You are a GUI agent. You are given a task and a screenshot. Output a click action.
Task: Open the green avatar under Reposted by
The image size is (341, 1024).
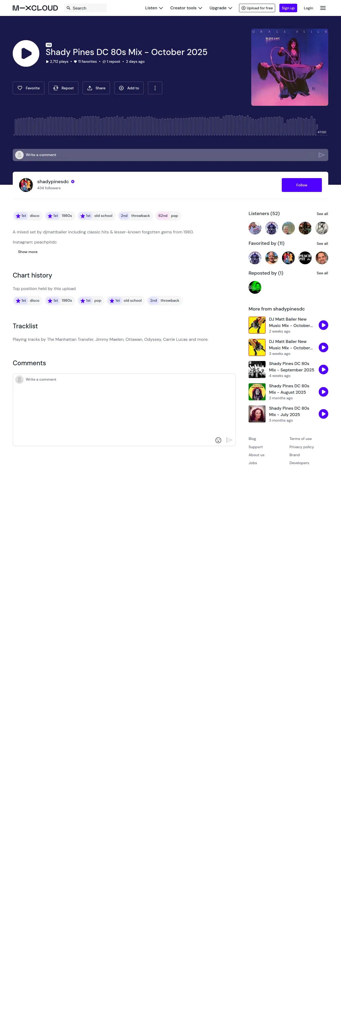[x=255, y=287]
